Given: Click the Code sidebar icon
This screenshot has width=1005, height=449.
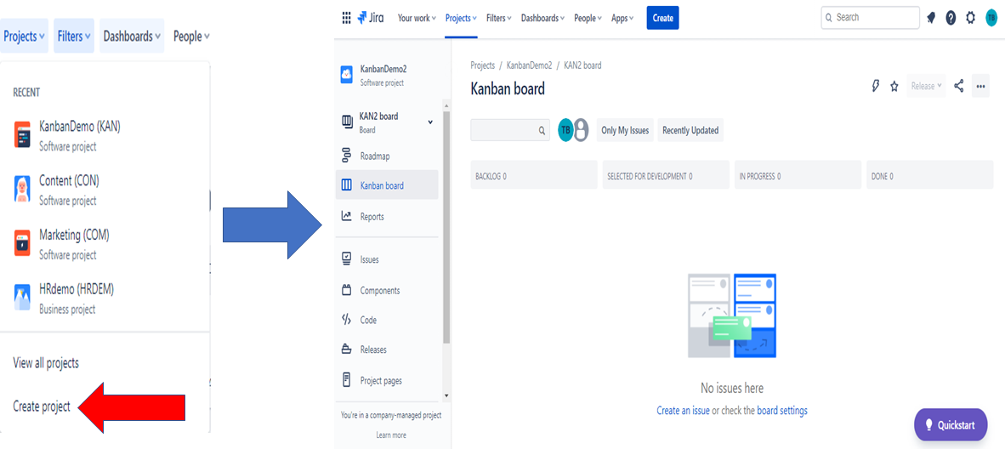Looking at the screenshot, I should pos(347,320).
